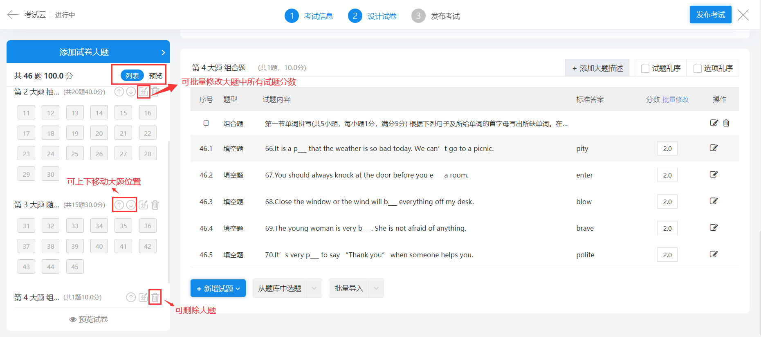The height and width of the screenshot is (337, 761).
Task: Click the back arrow next to 考试云
Action: click(x=13, y=15)
